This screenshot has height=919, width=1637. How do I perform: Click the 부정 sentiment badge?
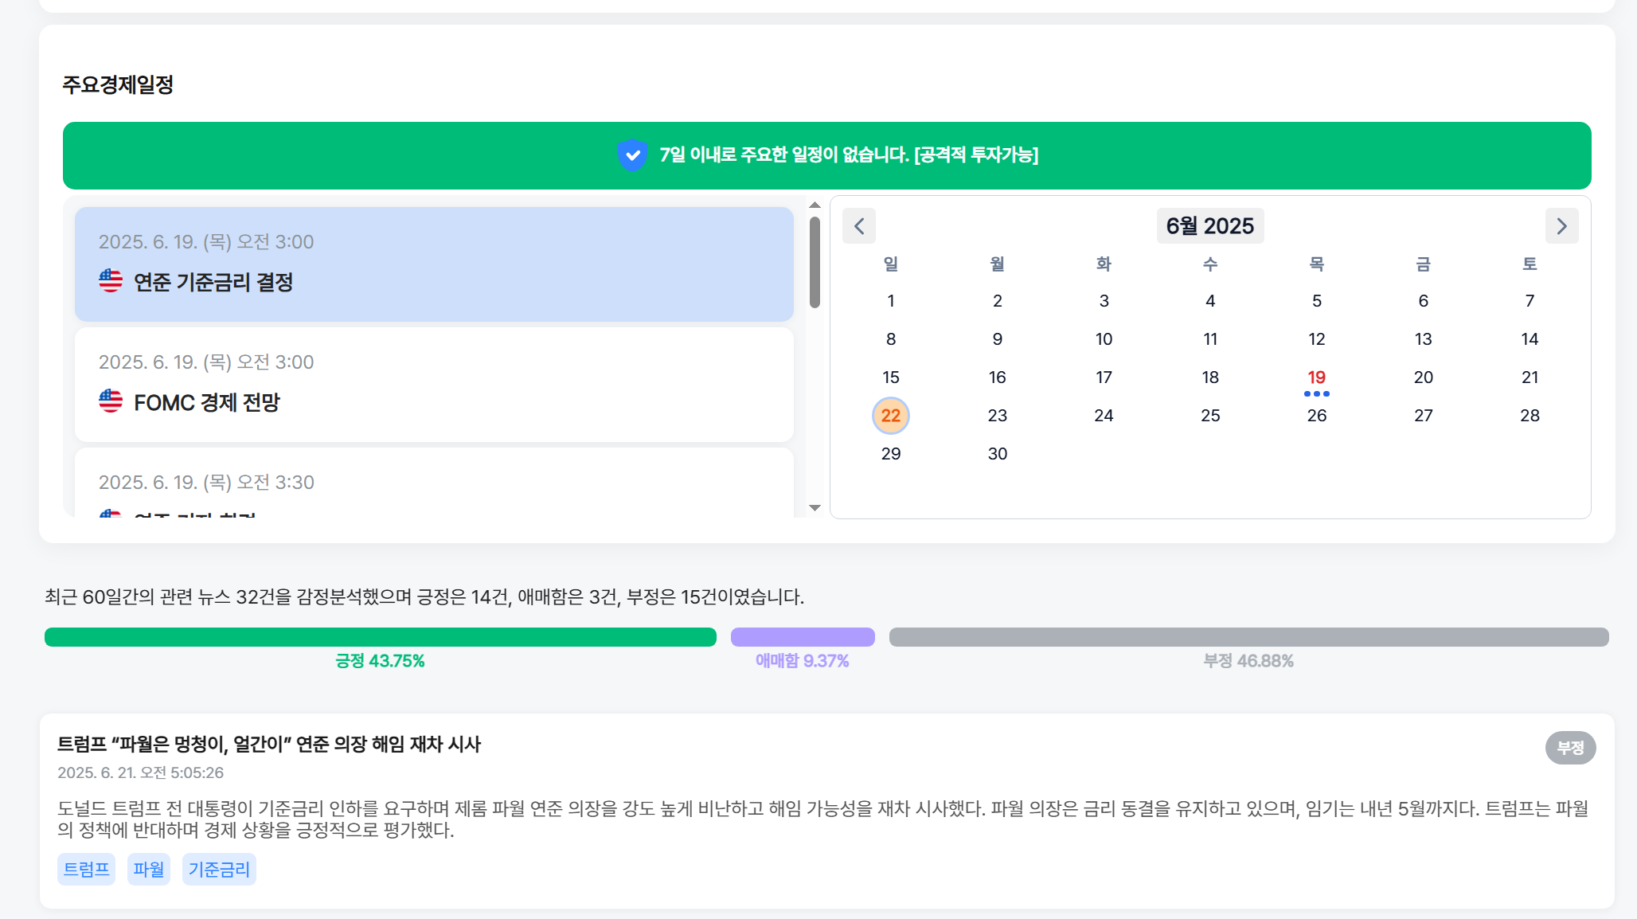pyautogui.click(x=1570, y=748)
